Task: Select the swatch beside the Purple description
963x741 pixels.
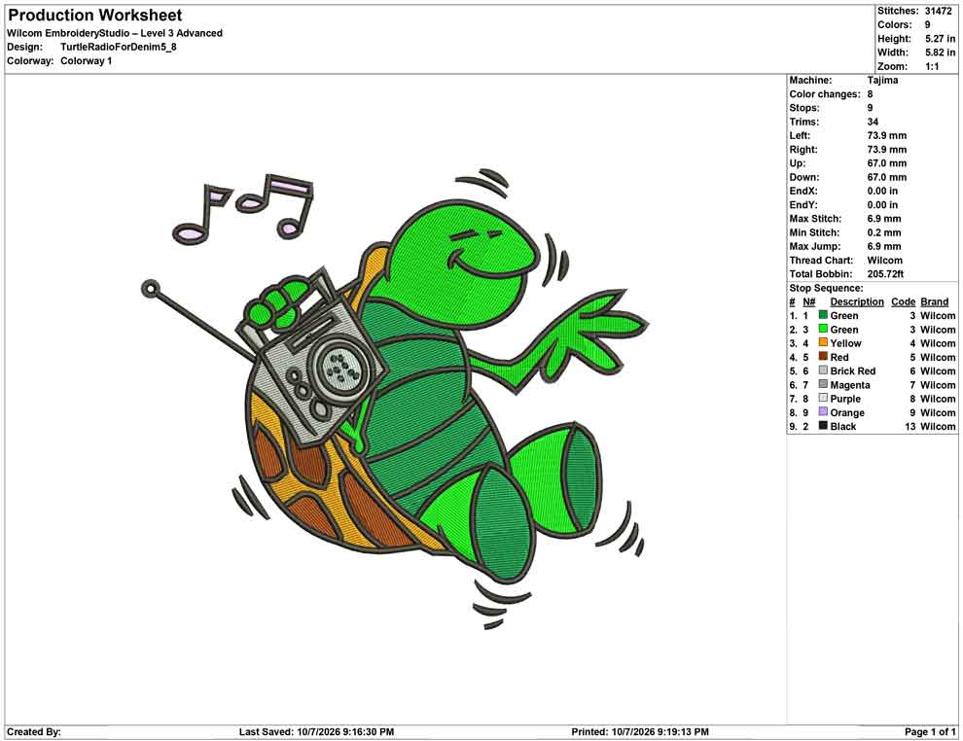Action: click(x=823, y=398)
